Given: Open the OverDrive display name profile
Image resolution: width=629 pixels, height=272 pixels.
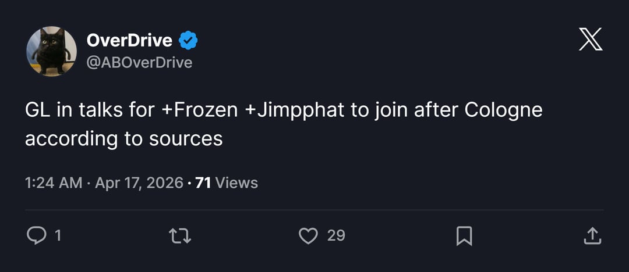Looking at the screenshot, I should coord(129,41).
